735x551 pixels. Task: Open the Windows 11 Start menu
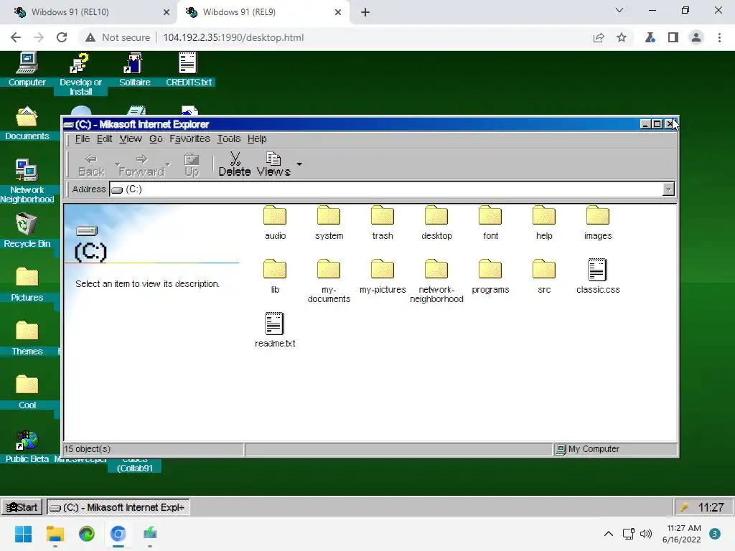click(23, 534)
